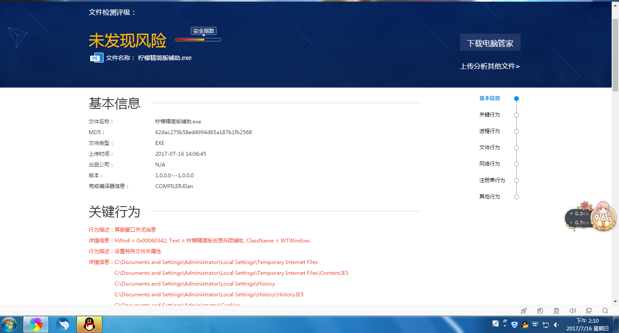Screen dimensions: 619x333
Task: Click file name in blue header banner
Action: click(x=165, y=58)
